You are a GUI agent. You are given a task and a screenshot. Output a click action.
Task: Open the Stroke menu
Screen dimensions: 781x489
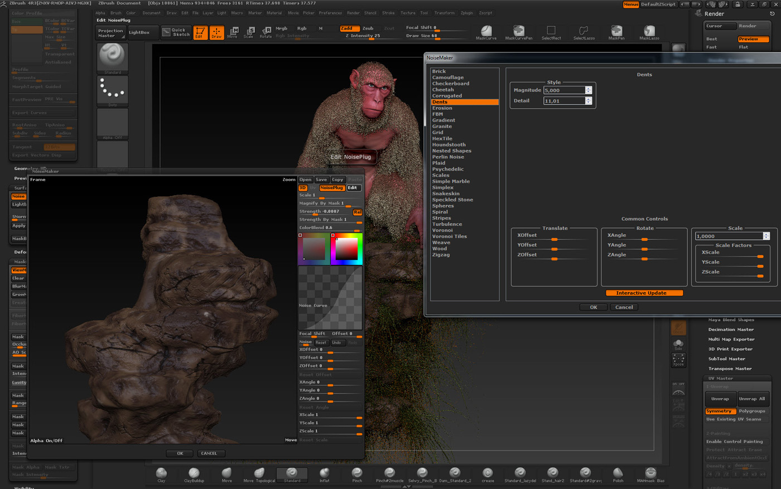tap(388, 13)
